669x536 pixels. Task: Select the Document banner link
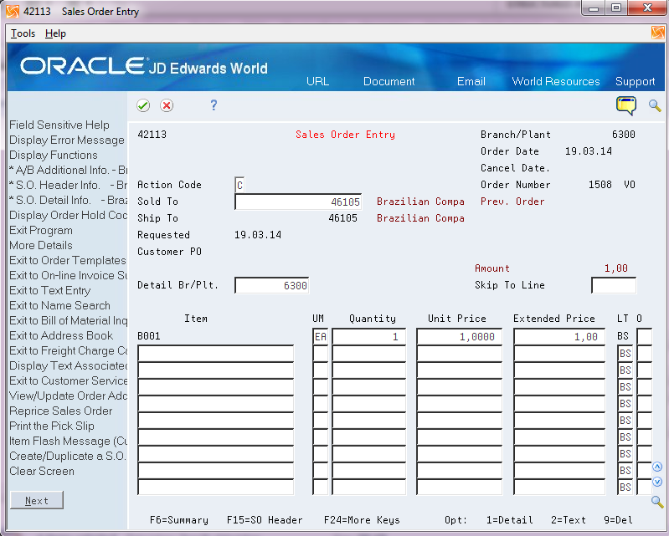(x=389, y=81)
